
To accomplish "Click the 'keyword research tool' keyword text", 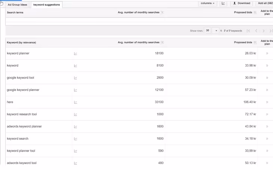I will [x=22, y=114].
